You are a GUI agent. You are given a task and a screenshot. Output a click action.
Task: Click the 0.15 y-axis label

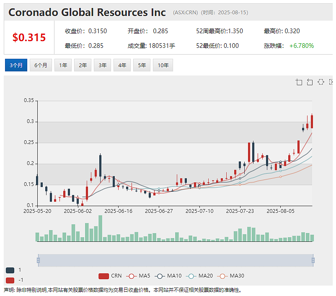[29, 184]
